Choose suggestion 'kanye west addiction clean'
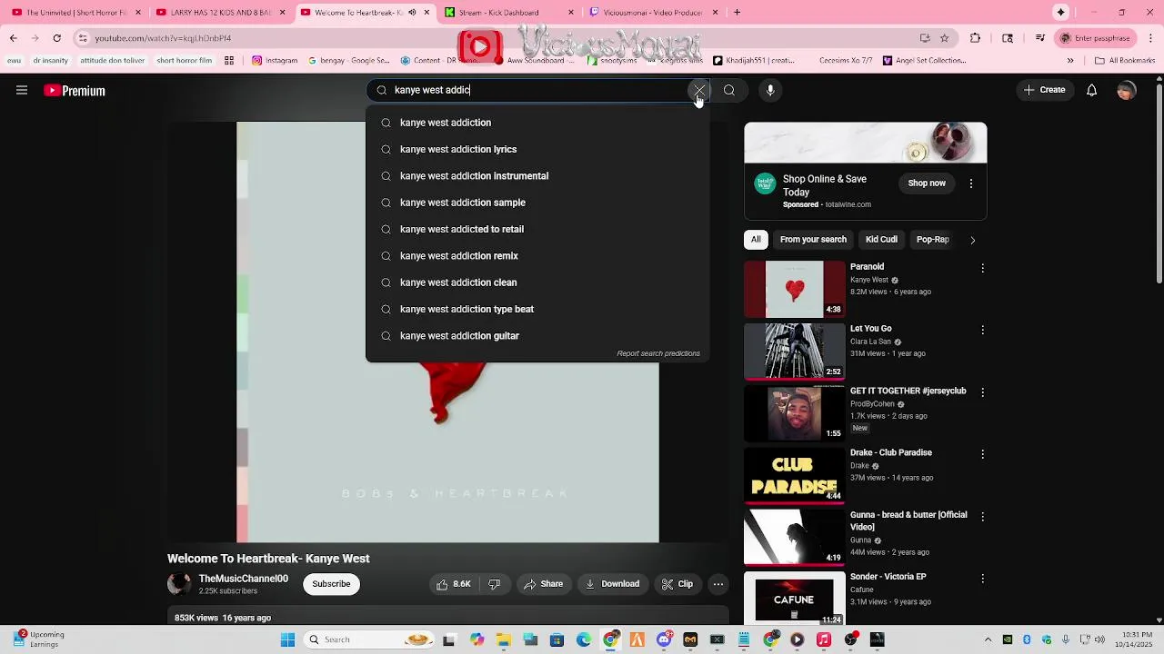Screen dimensions: 1164x654 [x=537, y=282]
